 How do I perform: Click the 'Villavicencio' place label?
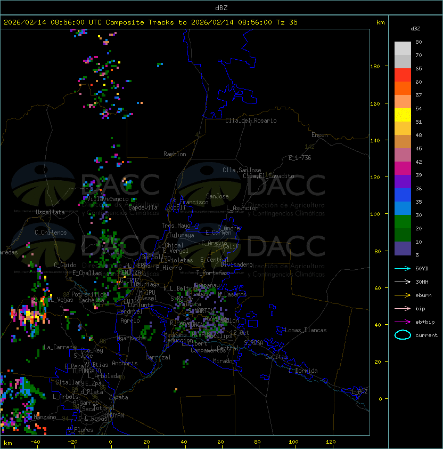tap(108, 199)
